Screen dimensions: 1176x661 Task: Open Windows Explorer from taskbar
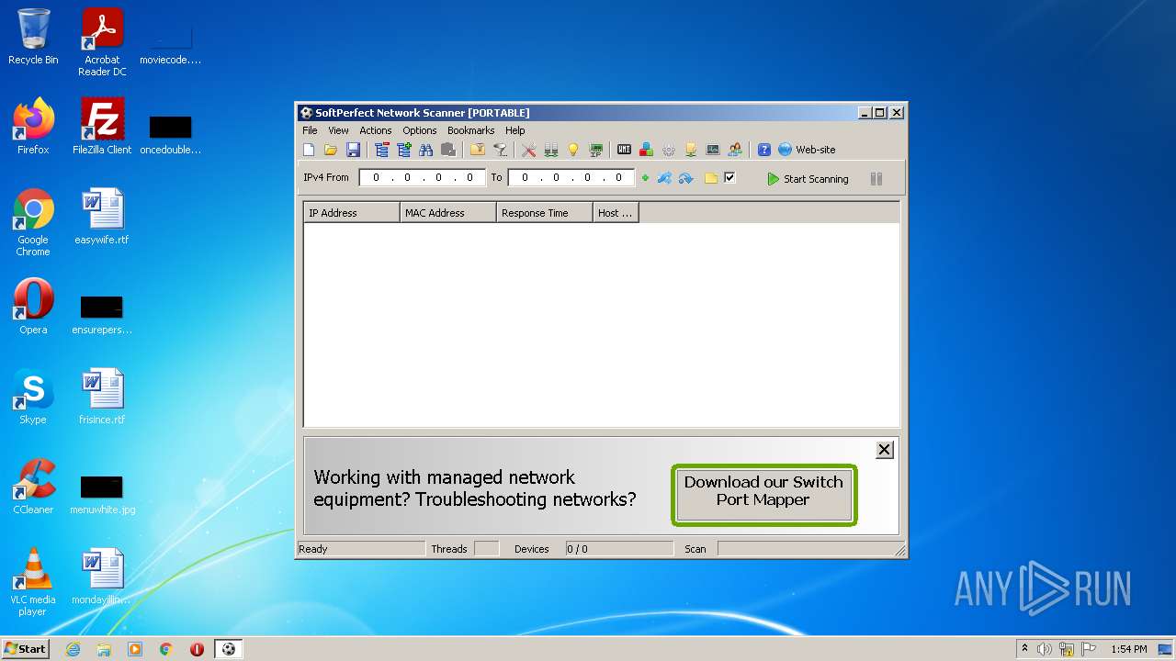pyautogui.click(x=104, y=649)
